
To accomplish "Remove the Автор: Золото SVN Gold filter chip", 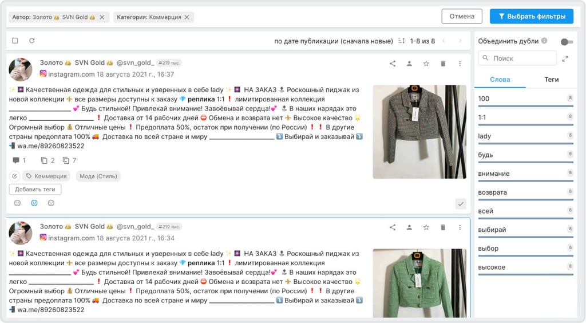I will [102, 17].
